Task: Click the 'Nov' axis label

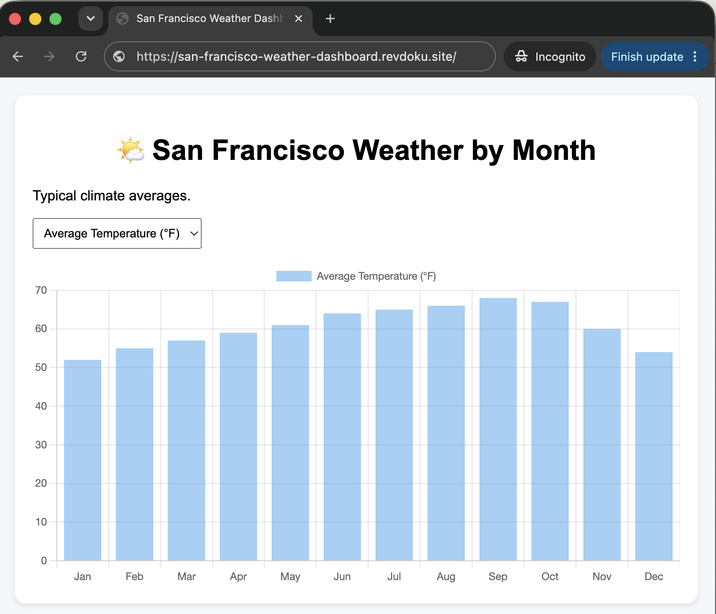Action: (x=602, y=577)
